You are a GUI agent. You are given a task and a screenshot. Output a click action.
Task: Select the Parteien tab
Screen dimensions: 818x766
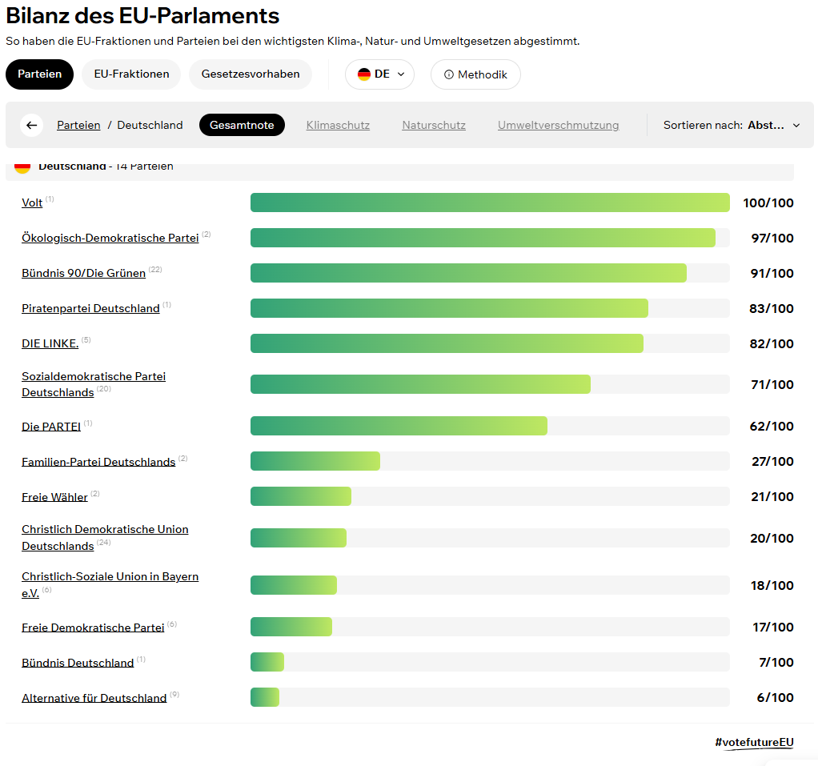click(x=40, y=74)
